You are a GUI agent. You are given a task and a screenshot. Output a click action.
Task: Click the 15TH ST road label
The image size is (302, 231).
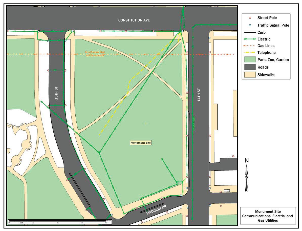pos(56,93)
